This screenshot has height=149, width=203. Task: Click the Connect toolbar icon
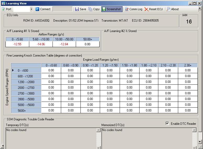[x=37, y=9]
